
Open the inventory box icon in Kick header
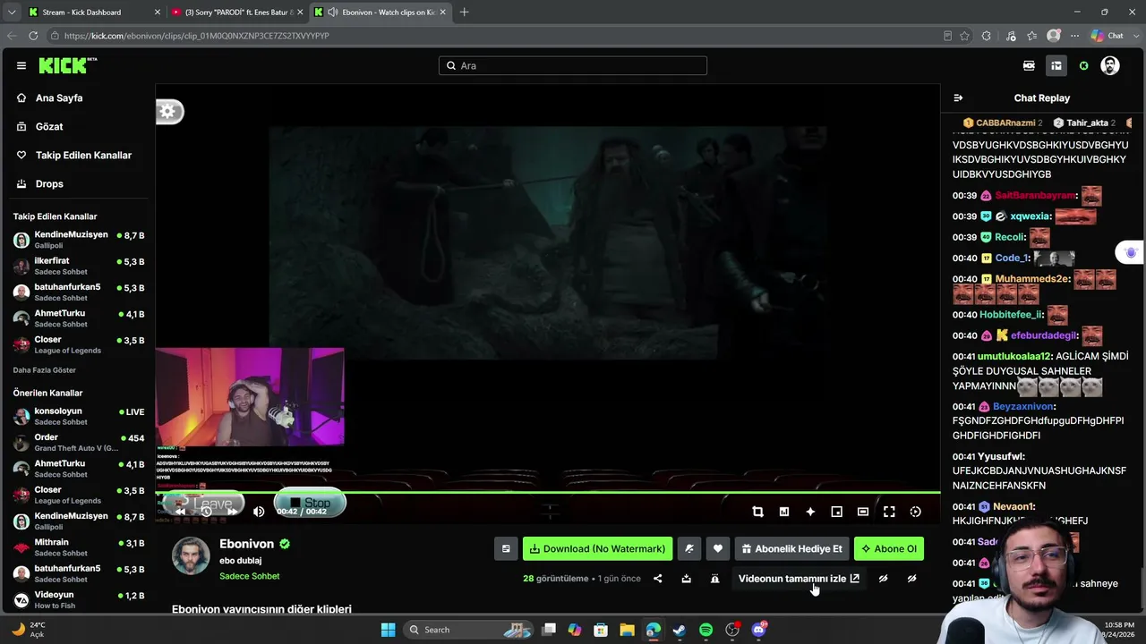point(1056,65)
